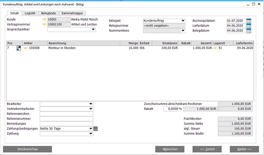The width and height of the screenshot is (264, 155).
Task: Open the Belegtexte tab
Action: [x=49, y=13]
